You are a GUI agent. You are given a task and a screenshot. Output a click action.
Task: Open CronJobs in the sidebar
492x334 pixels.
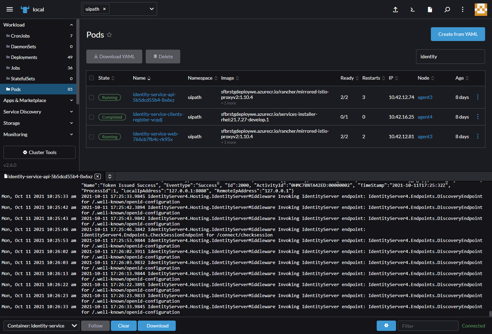click(x=38, y=36)
